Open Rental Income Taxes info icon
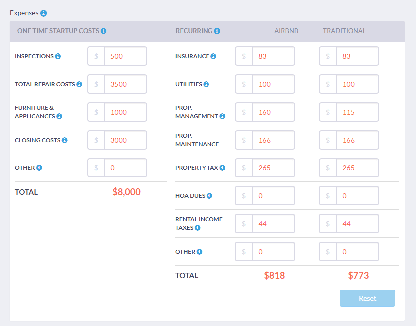The height and width of the screenshot is (326, 416). click(x=198, y=228)
